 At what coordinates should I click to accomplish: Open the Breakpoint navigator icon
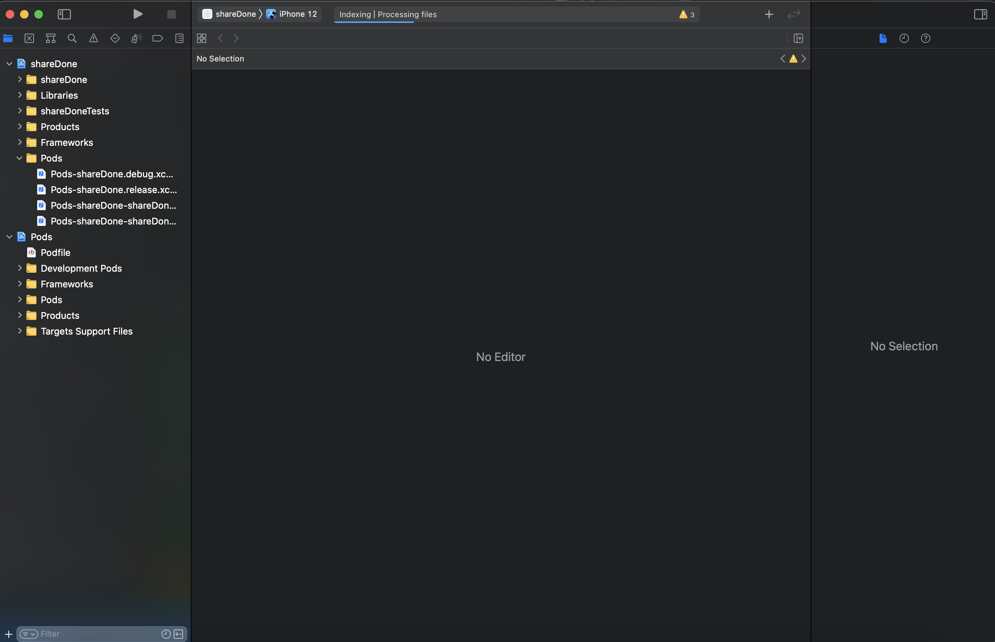point(158,38)
